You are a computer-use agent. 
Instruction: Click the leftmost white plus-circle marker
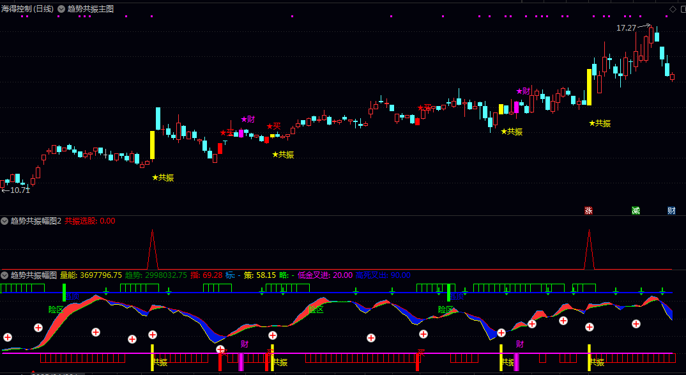click(8, 337)
